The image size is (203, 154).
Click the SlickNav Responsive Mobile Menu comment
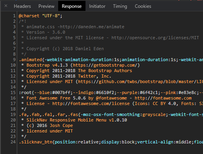[77, 120]
